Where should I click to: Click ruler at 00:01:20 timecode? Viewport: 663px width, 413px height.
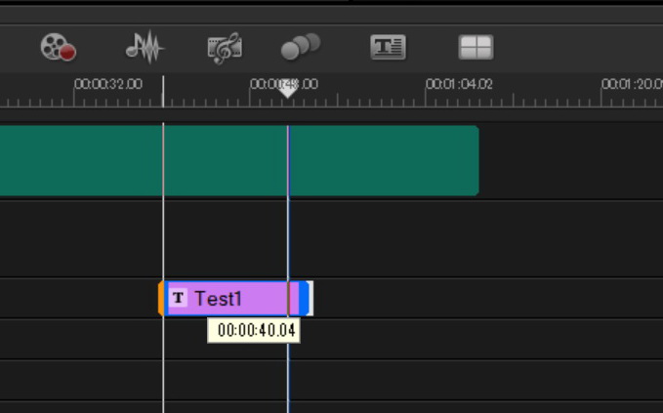pos(632,85)
